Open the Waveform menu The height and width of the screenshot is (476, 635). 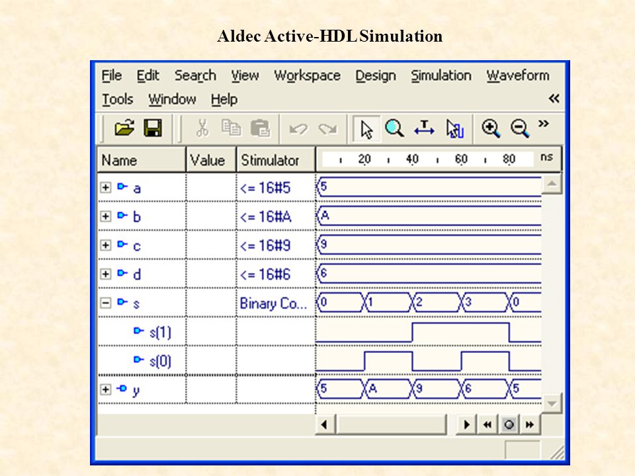click(518, 75)
